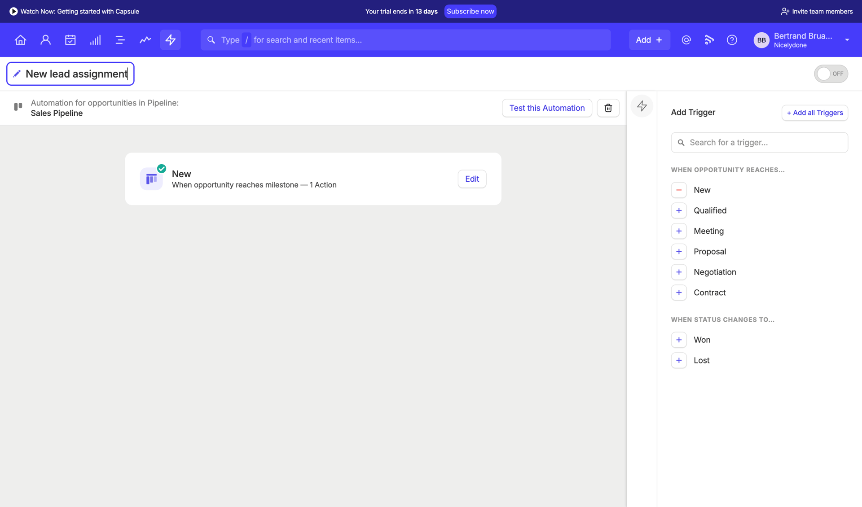Screen dimensions: 862x507
Task: Click inside the trigger search field
Action: [x=760, y=142]
